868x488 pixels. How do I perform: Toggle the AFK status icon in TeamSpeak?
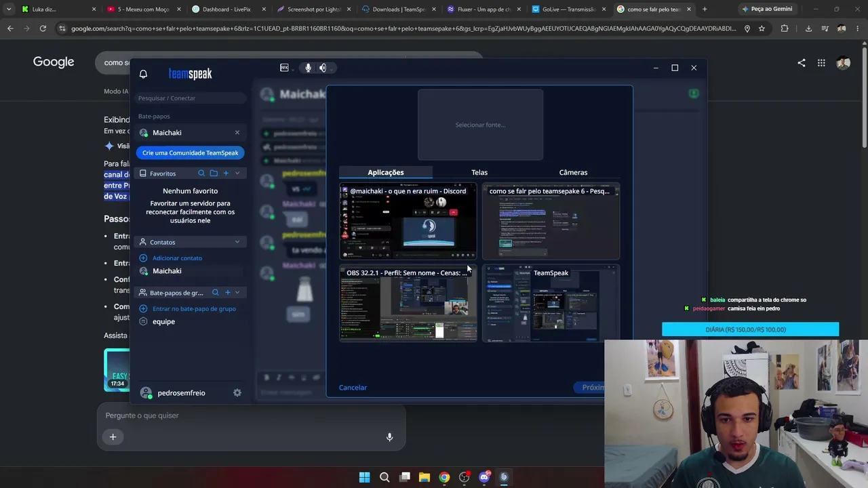284,68
